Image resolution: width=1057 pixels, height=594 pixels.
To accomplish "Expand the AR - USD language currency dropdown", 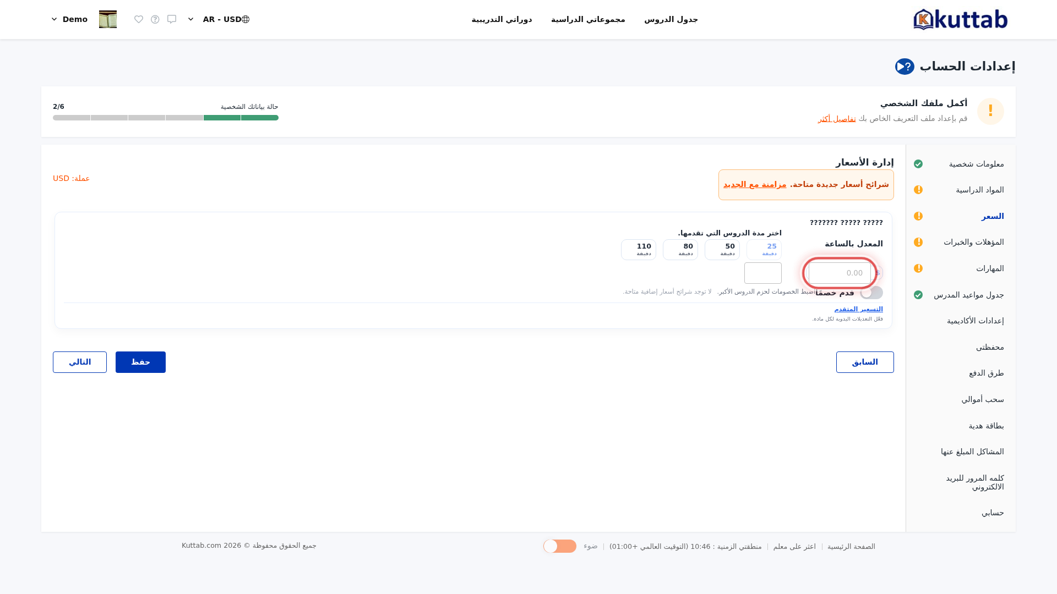I will [x=190, y=19].
